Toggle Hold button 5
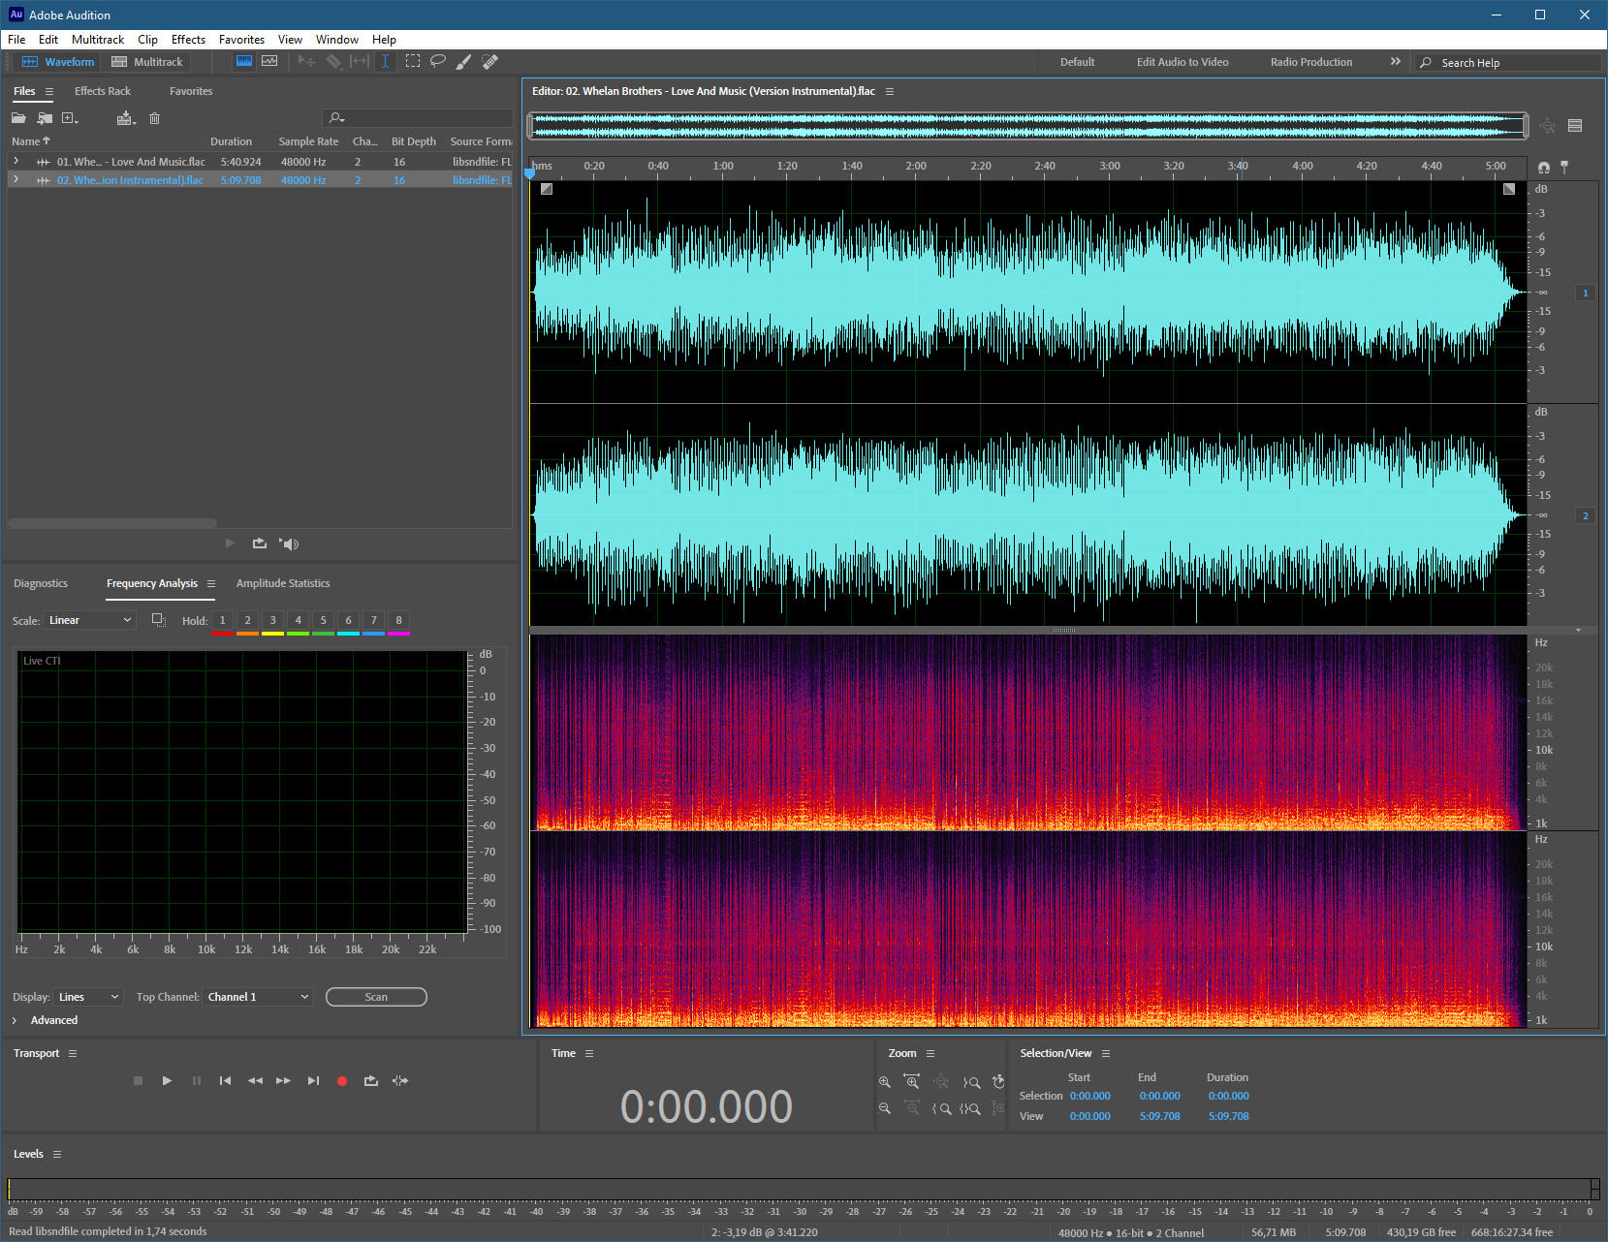The height and width of the screenshot is (1242, 1608). [323, 620]
